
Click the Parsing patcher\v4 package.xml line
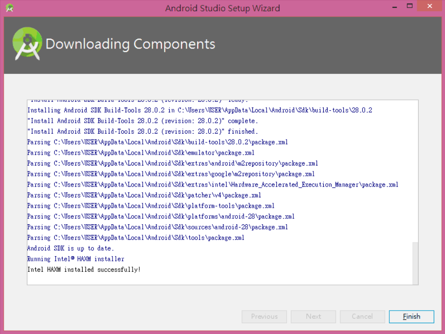tap(144, 195)
